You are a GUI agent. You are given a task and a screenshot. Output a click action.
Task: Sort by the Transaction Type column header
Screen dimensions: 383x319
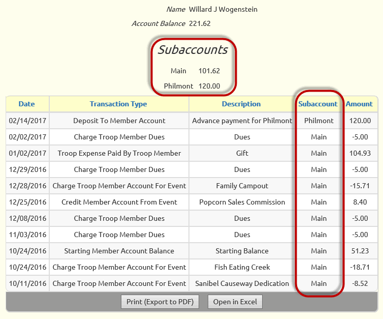118,104
